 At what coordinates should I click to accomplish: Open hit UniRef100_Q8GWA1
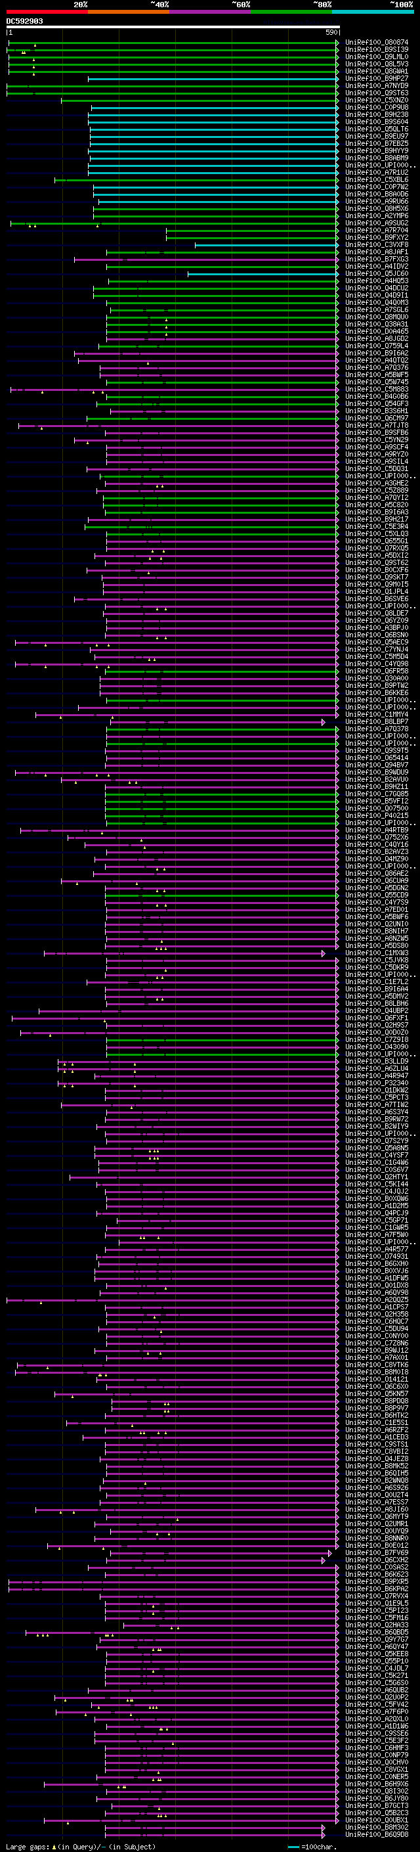click(377, 71)
